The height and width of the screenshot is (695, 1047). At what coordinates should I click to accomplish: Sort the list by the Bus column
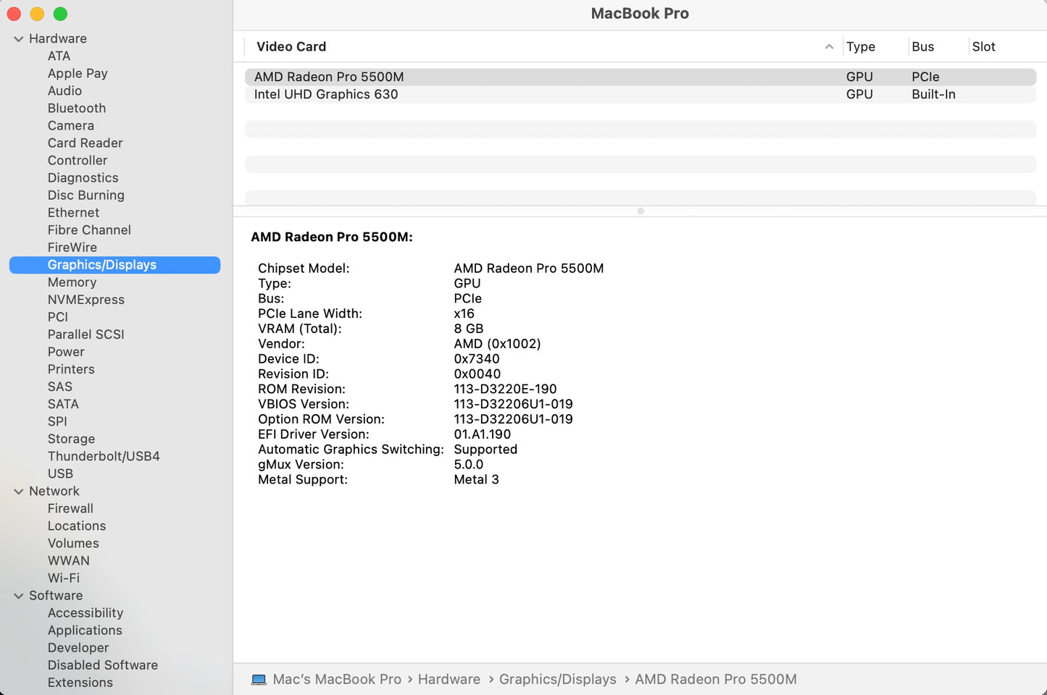(923, 46)
